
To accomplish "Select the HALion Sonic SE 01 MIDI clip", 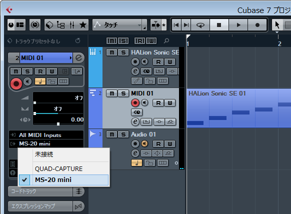I will [x=239, y=108].
